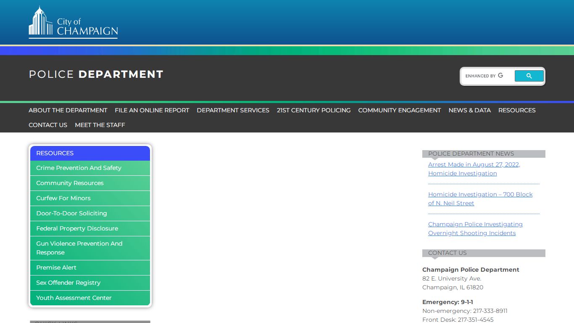Open Youth Assessment Center page
Image resolution: width=574 pixels, height=323 pixels.
click(x=90, y=298)
